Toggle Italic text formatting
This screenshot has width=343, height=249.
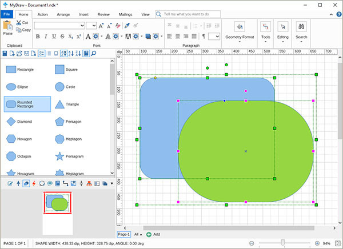click(x=46, y=37)
